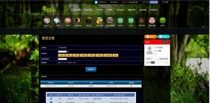Click the 이벤트룰렛 roulette wheel icon
Screen dimensions: 210x103
[152, 20]
